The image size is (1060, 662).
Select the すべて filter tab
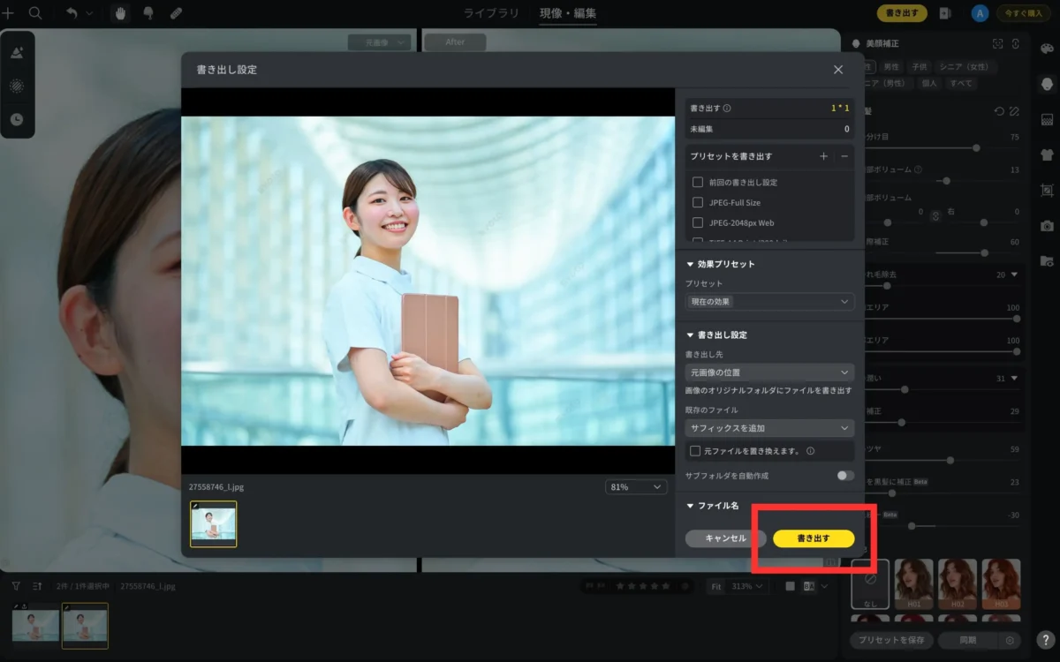click(960, 83)
